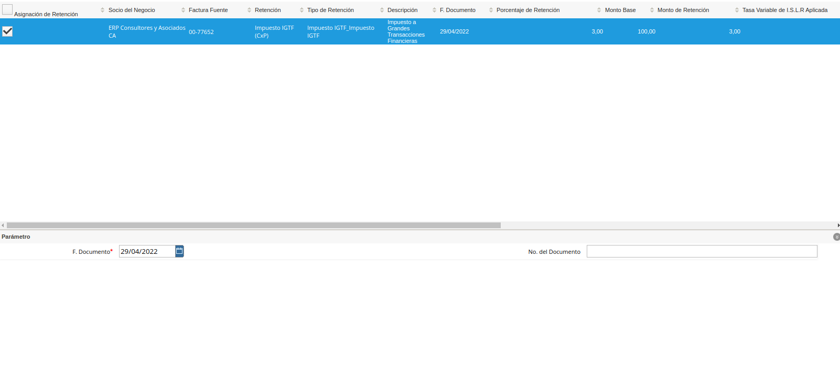
Task: Toggle the select-all checkbox in table header
Action: 7,9
